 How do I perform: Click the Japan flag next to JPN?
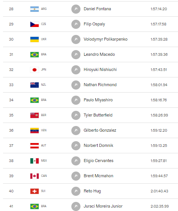(x=35, y=70)
